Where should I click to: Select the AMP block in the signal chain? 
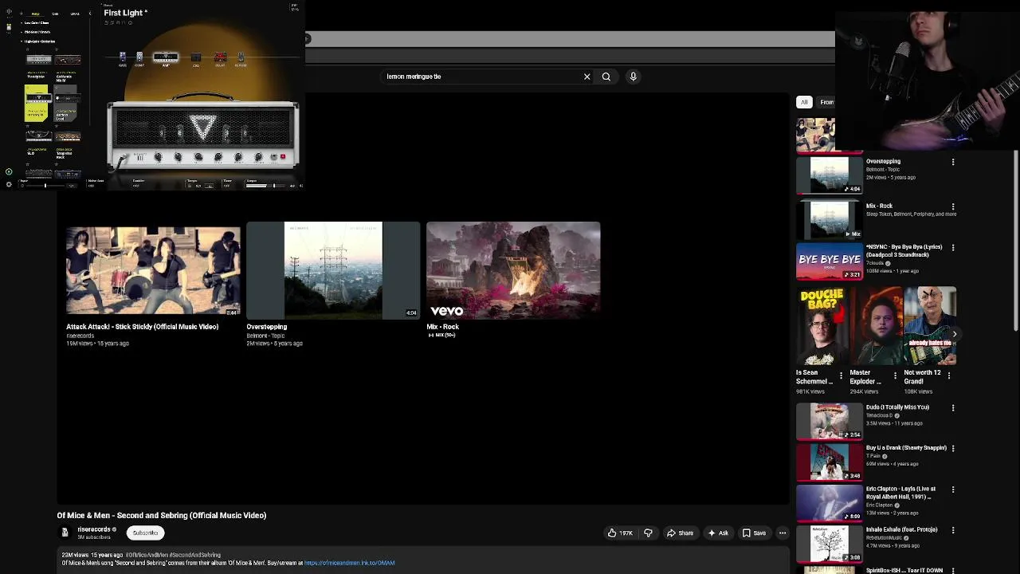166,58
